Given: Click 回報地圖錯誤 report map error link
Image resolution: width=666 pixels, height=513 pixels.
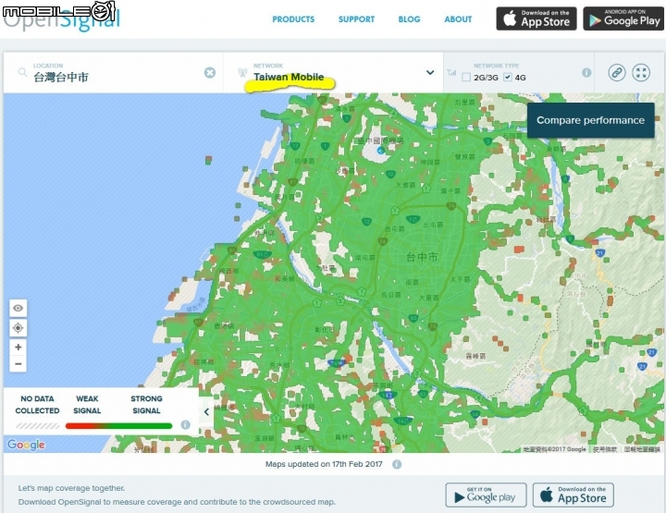Looking at the screenshot, I should pos(642,449).
